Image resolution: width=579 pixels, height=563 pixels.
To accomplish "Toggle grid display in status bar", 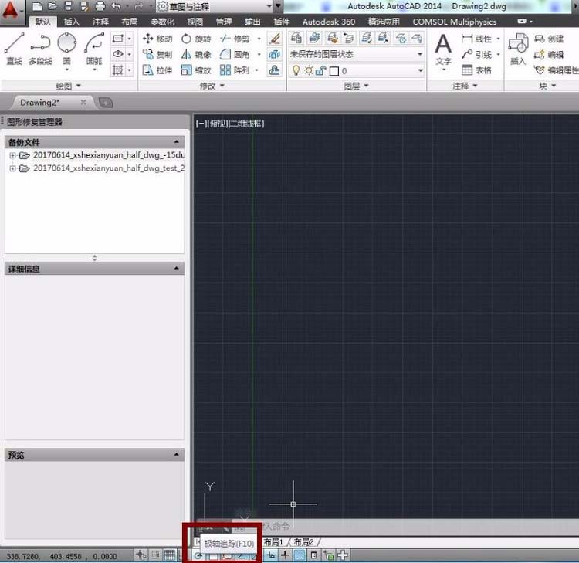I will [x=170, y=555].
